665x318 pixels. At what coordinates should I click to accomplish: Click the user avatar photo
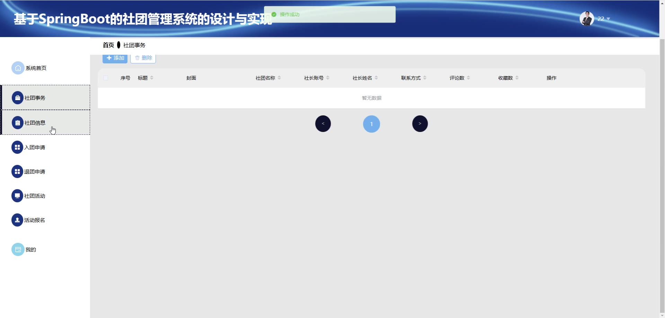pyautogui.click(x=587, y=19)
